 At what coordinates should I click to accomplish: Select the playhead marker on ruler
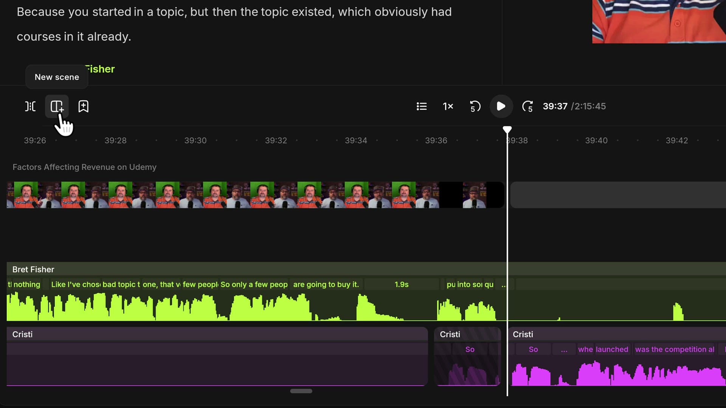(507, 130)
